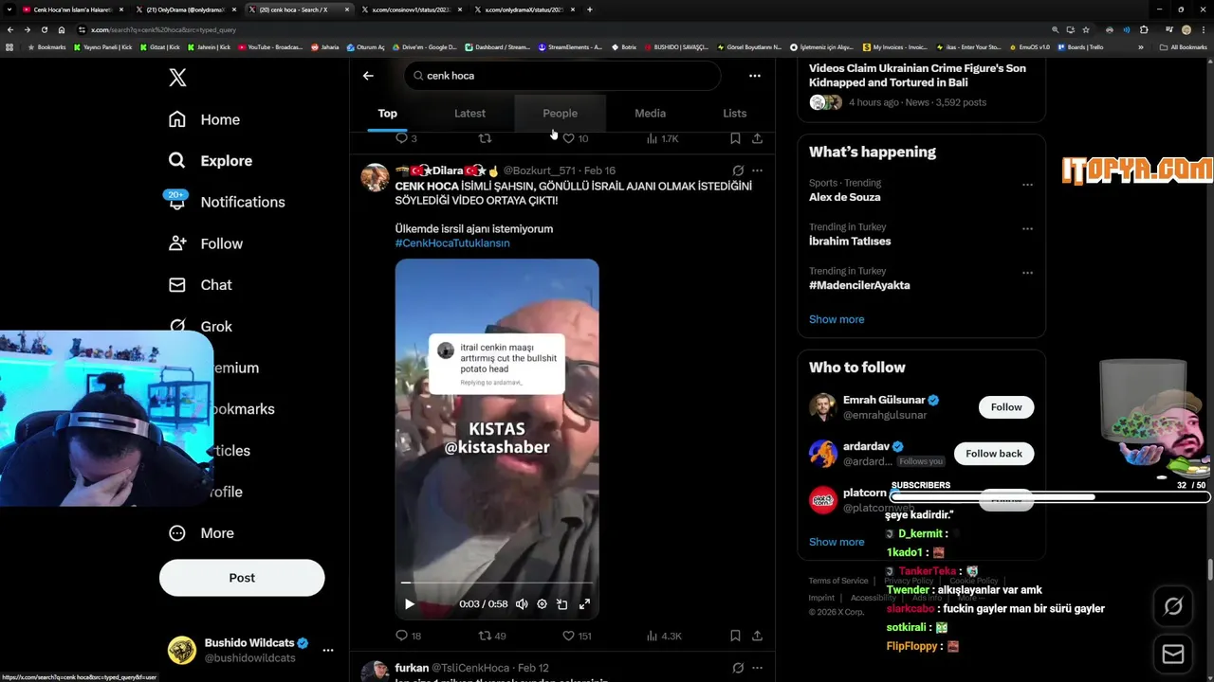
Task: Focus the 'cenk hoca' search field
Action: tap(562, 76)
